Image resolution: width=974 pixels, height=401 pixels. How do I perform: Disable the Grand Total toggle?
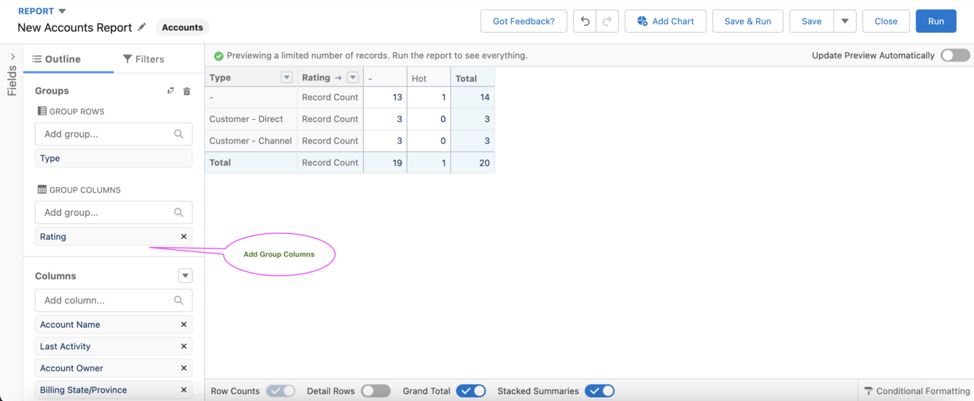click(x=471, y=391)
